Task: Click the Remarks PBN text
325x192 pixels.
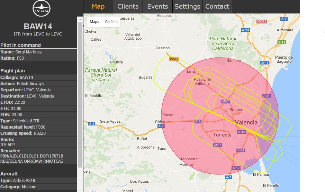Action: [31, 159]
